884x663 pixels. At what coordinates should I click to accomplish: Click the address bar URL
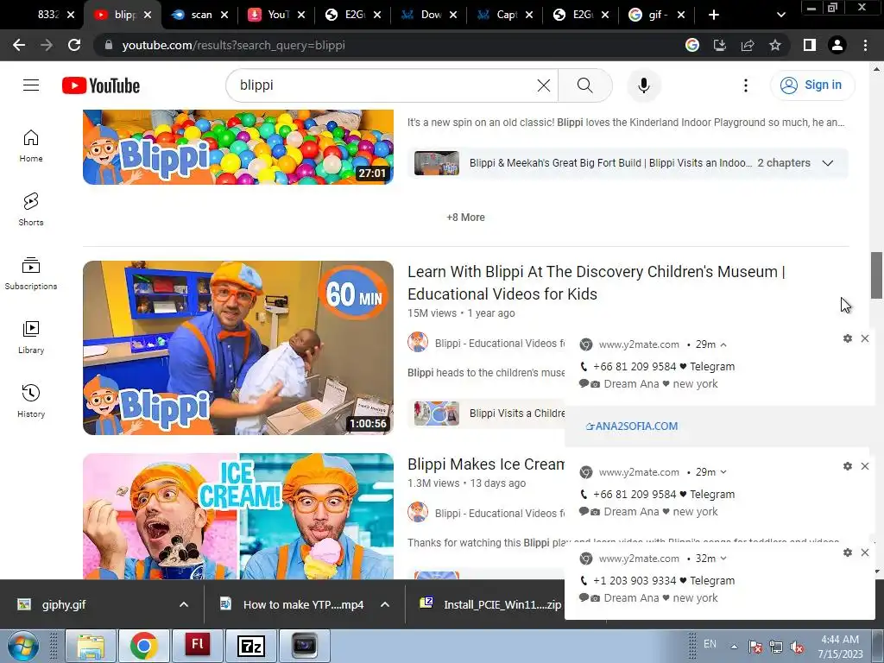click(233, 45)
